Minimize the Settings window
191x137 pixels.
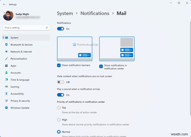click(171, 3)
